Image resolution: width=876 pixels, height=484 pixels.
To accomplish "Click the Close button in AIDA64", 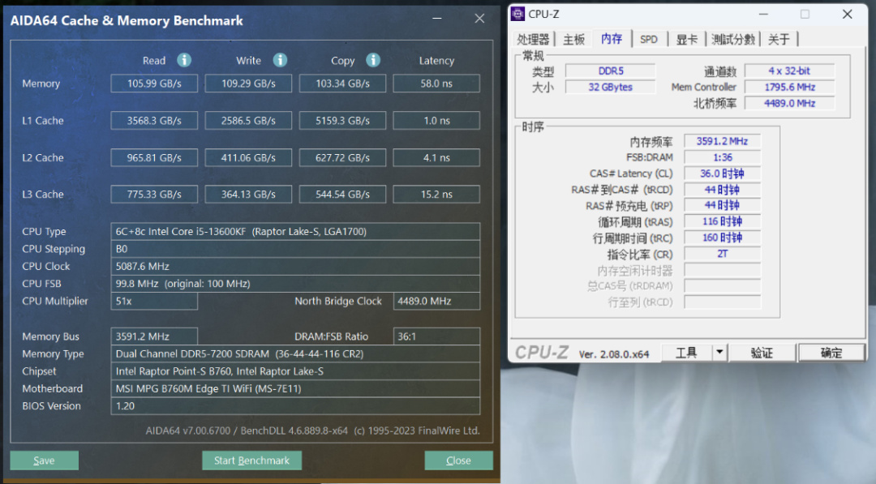I will coord(458,460).
